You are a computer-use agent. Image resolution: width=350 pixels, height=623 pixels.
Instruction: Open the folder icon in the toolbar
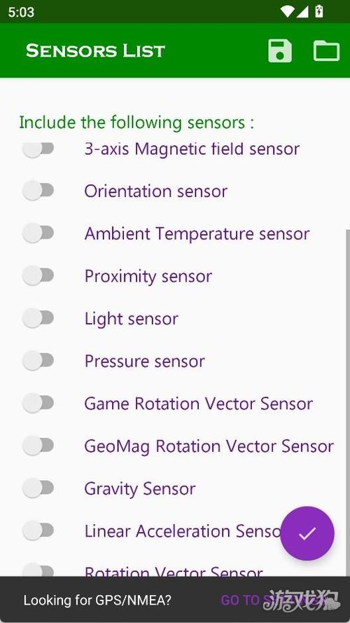(x=326, y=51)
